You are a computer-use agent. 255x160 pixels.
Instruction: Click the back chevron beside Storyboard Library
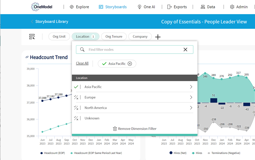click(32, 21)
